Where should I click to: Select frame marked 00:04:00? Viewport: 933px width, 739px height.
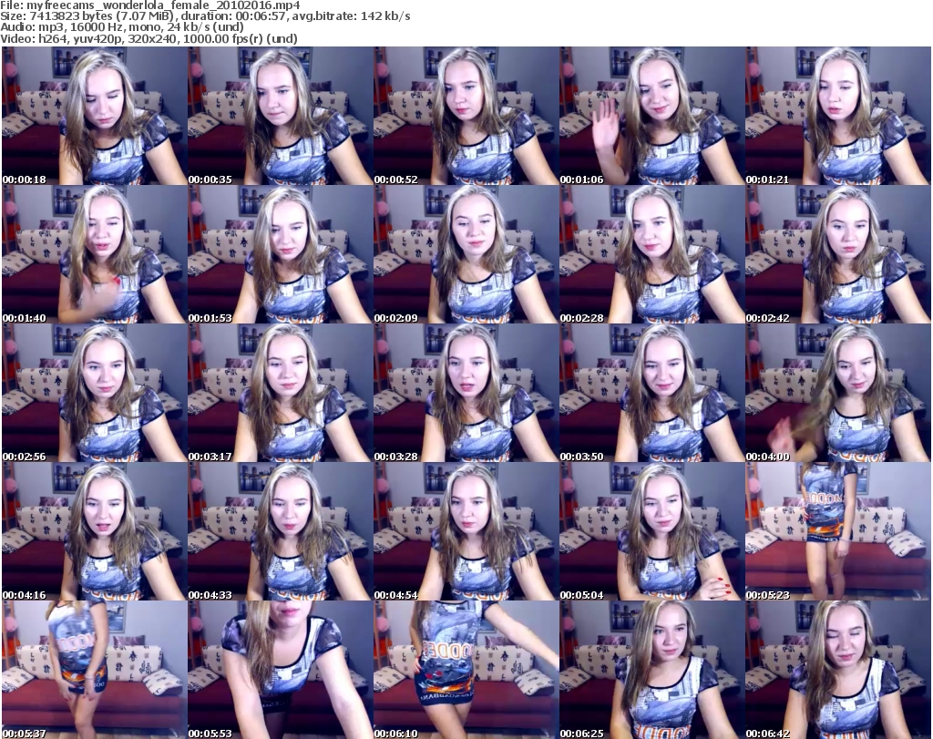(837, 393)
